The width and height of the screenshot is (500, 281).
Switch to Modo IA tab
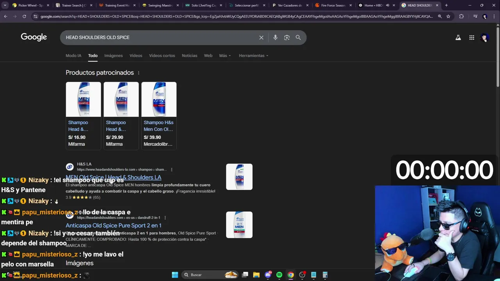click(73, 55)
